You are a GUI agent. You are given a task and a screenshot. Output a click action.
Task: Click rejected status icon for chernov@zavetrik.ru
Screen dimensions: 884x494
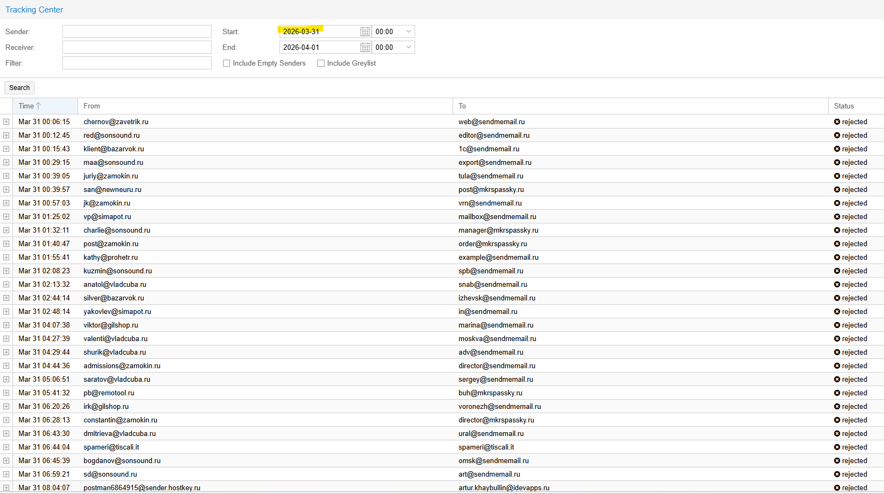837,122
